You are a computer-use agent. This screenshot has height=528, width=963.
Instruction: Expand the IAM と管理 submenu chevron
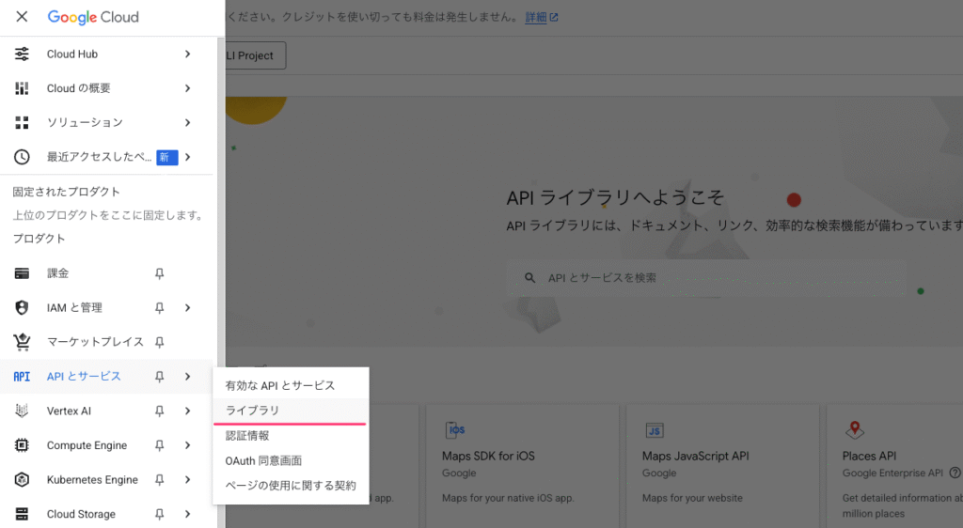pos(187,308)
